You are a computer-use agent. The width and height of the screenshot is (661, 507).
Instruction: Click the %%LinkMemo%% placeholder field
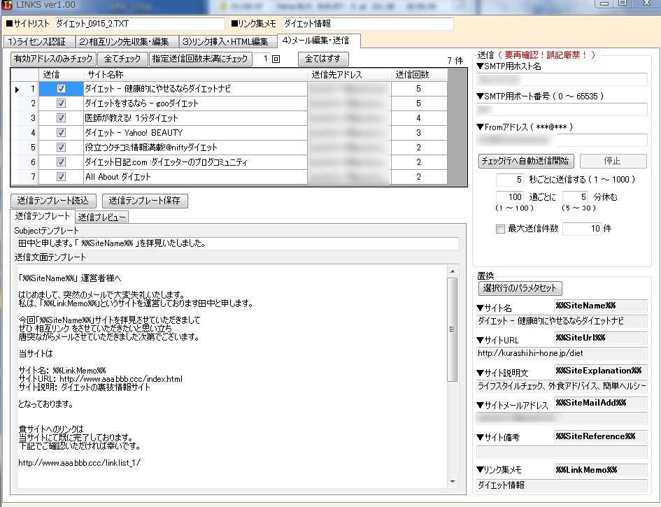(x=600, y=469)
